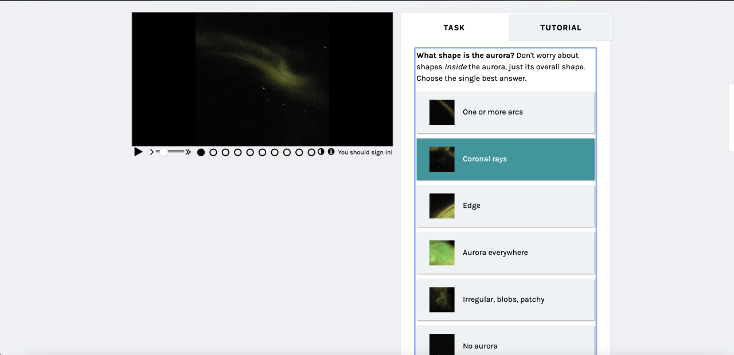
Task: Jump to the fifth frame dot
Action: (250, 152)
